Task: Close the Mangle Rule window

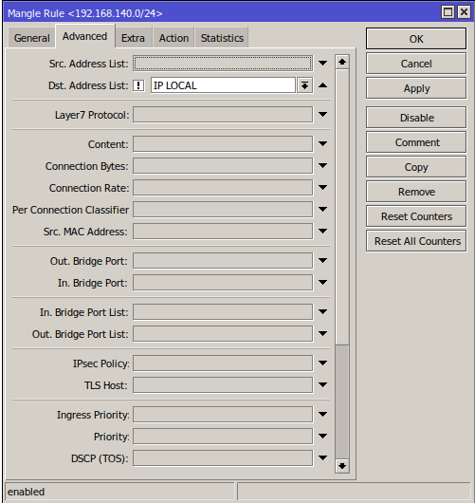Action: (464, 12)
